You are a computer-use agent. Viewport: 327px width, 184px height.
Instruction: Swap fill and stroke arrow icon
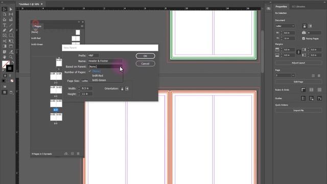coord(13,62)
